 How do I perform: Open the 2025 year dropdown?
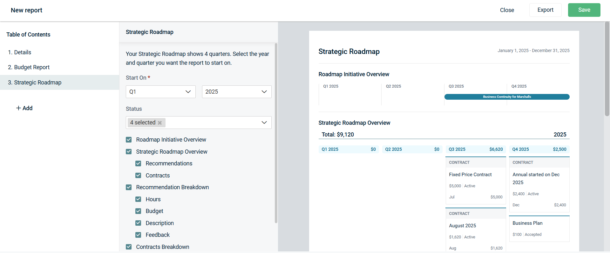point(237,92)
